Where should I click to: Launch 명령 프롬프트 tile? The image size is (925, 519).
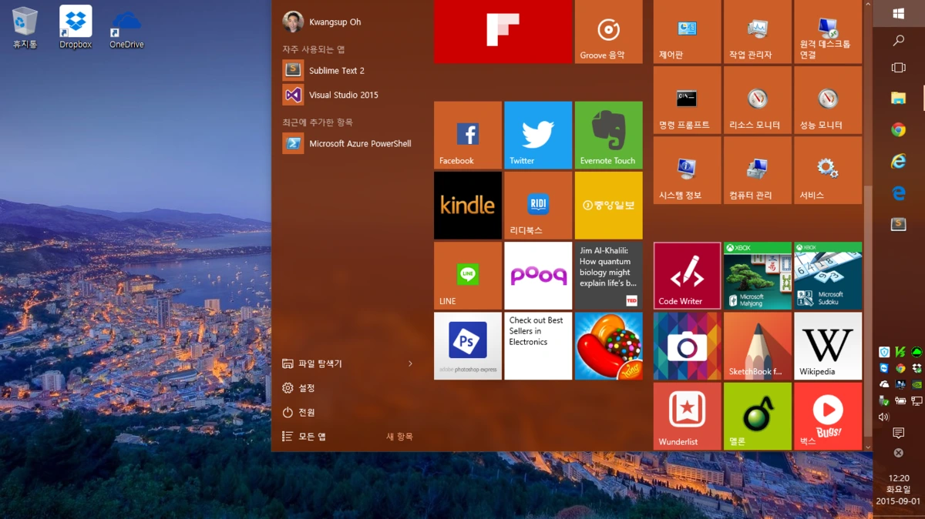(x=688, y=99)
